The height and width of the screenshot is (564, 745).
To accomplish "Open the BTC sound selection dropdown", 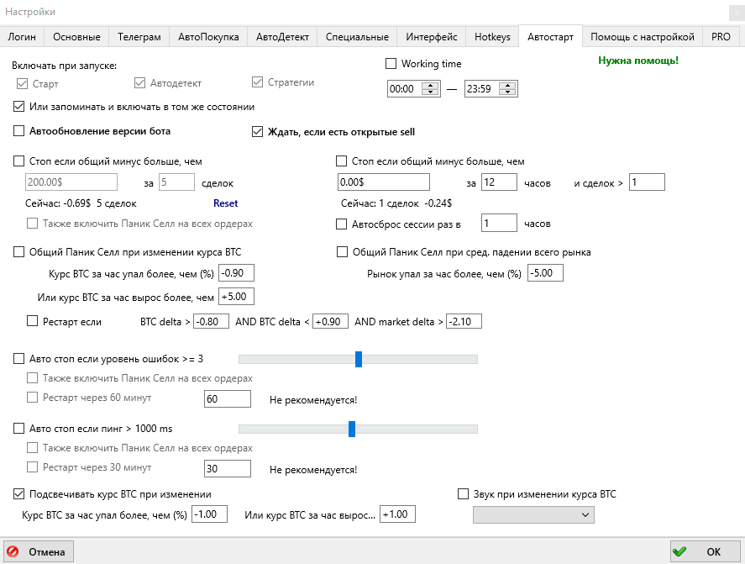I will click(x=533, y=514).
